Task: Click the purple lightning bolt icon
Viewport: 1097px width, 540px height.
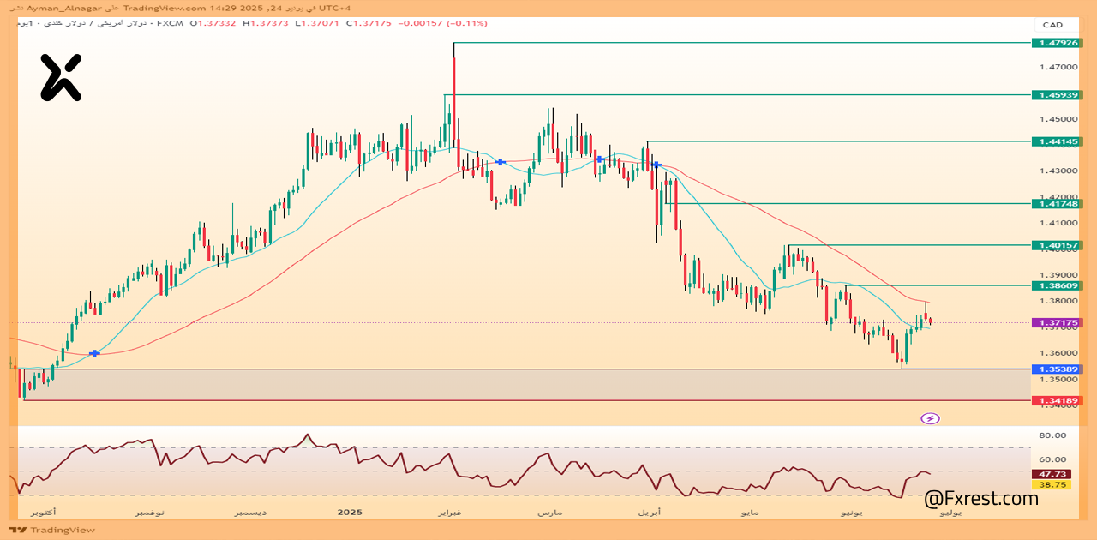Action: [930, 418]
